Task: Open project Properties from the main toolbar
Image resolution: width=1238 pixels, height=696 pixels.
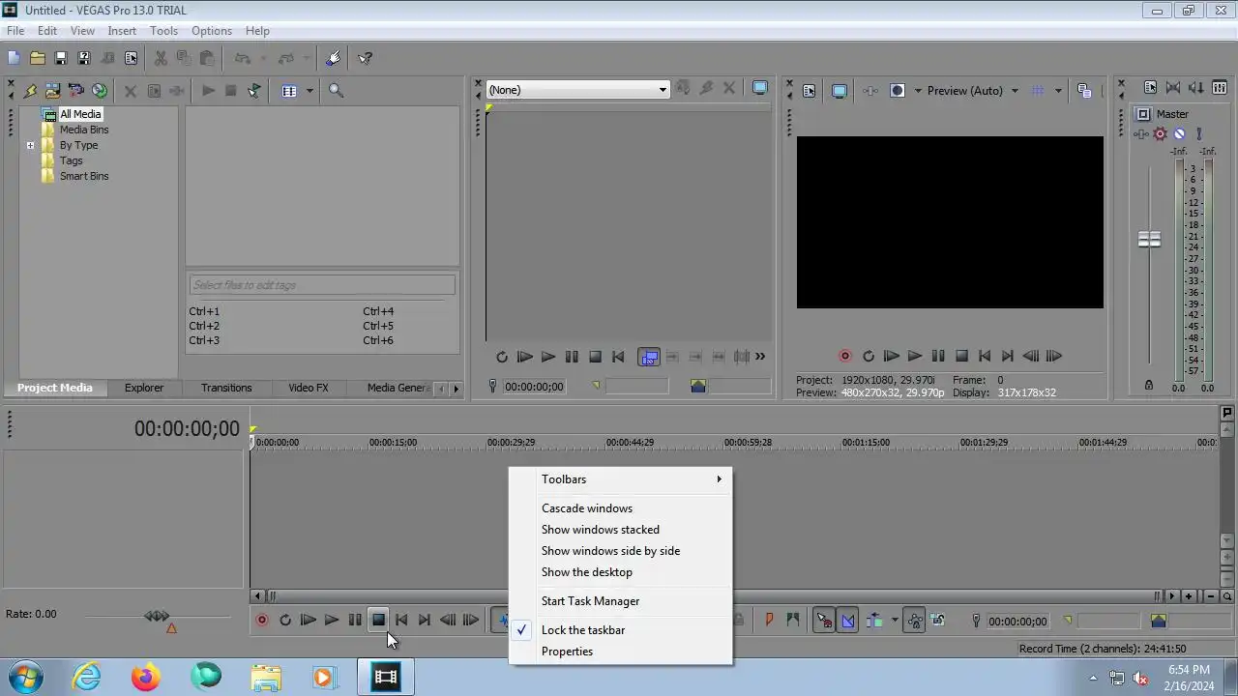Action: coord(131,59)
